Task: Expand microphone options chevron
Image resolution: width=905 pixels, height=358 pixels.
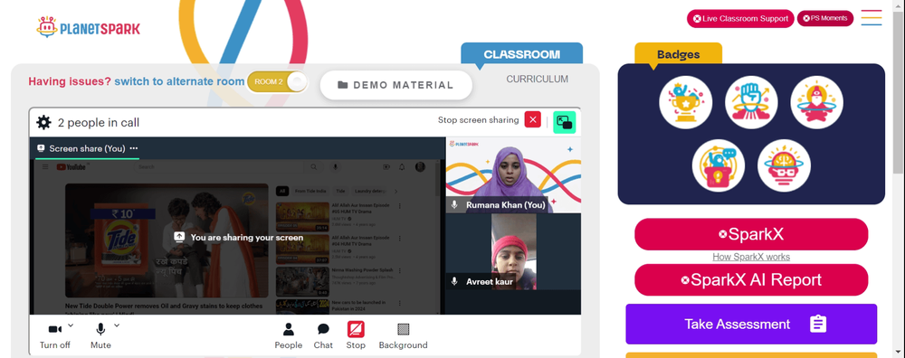Action: (117, 325)
